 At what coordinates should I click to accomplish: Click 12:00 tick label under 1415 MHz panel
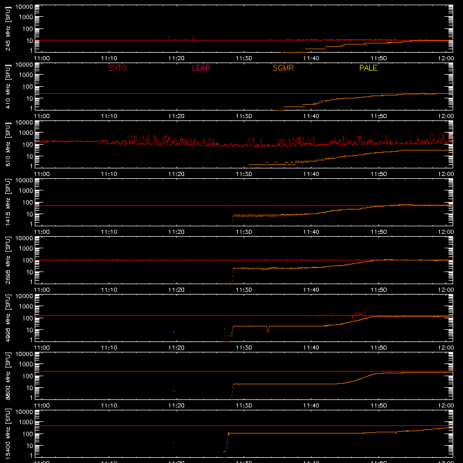[446, 232]
